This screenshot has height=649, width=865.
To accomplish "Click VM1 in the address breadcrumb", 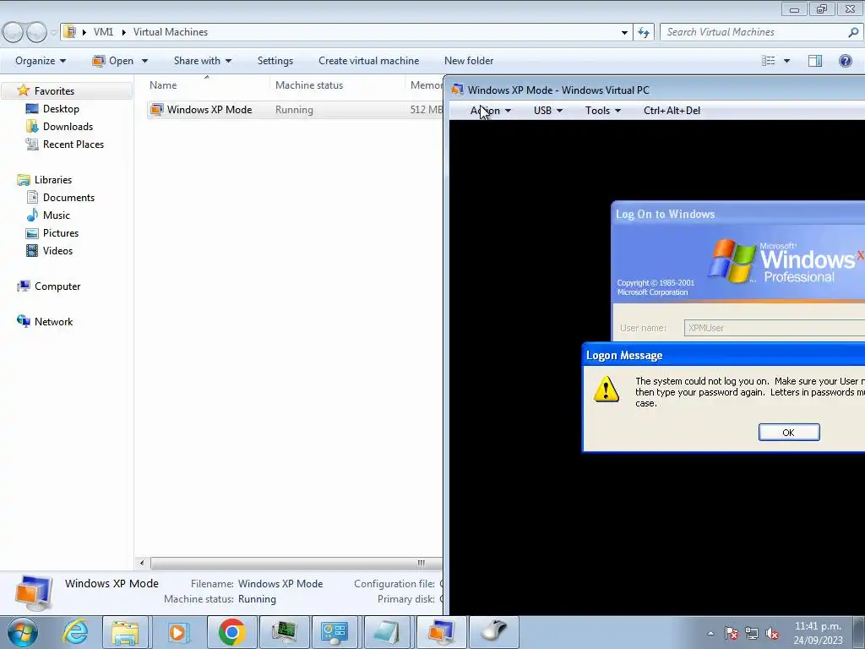I will tap(103, 32).
